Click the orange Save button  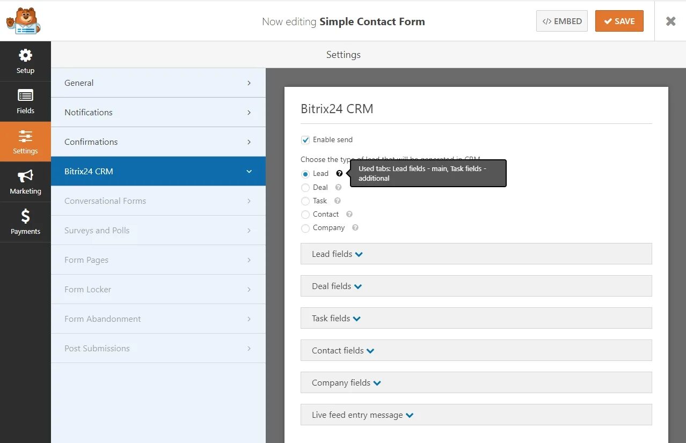[619, 21]
